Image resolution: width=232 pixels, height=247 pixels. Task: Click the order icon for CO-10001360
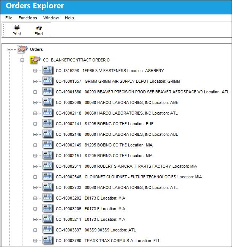coord(47,92)
